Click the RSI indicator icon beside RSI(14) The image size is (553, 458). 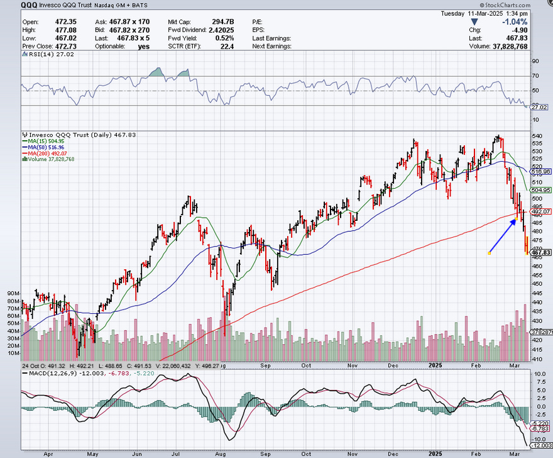(x=25, y=54)
